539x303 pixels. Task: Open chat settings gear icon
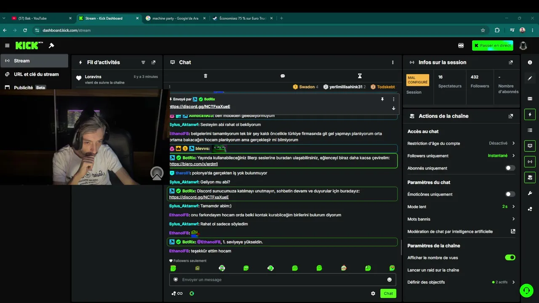point(373,293)
